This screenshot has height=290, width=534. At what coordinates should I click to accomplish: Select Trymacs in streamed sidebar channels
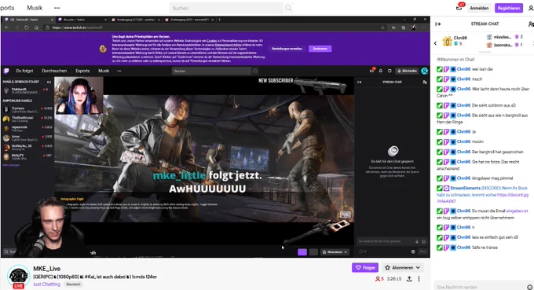click(x=27, y=110)
